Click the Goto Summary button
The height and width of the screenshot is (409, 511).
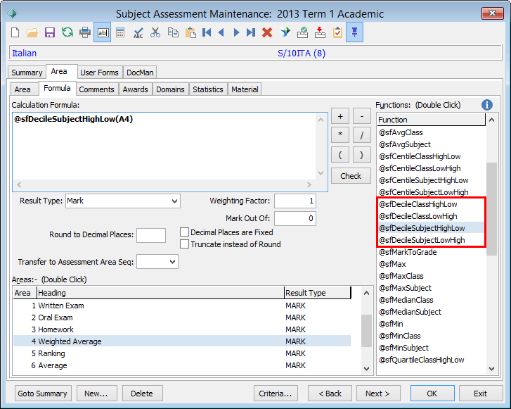[x=43, y=394]
